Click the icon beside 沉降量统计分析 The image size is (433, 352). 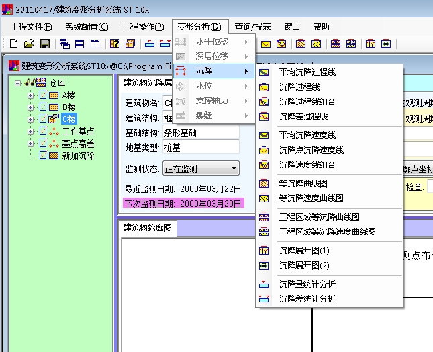[264, 284]
